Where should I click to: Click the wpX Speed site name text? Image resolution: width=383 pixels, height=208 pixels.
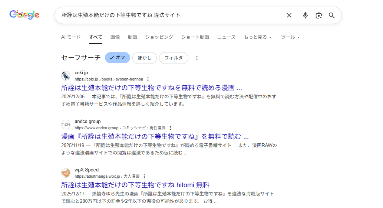[87, 170]
